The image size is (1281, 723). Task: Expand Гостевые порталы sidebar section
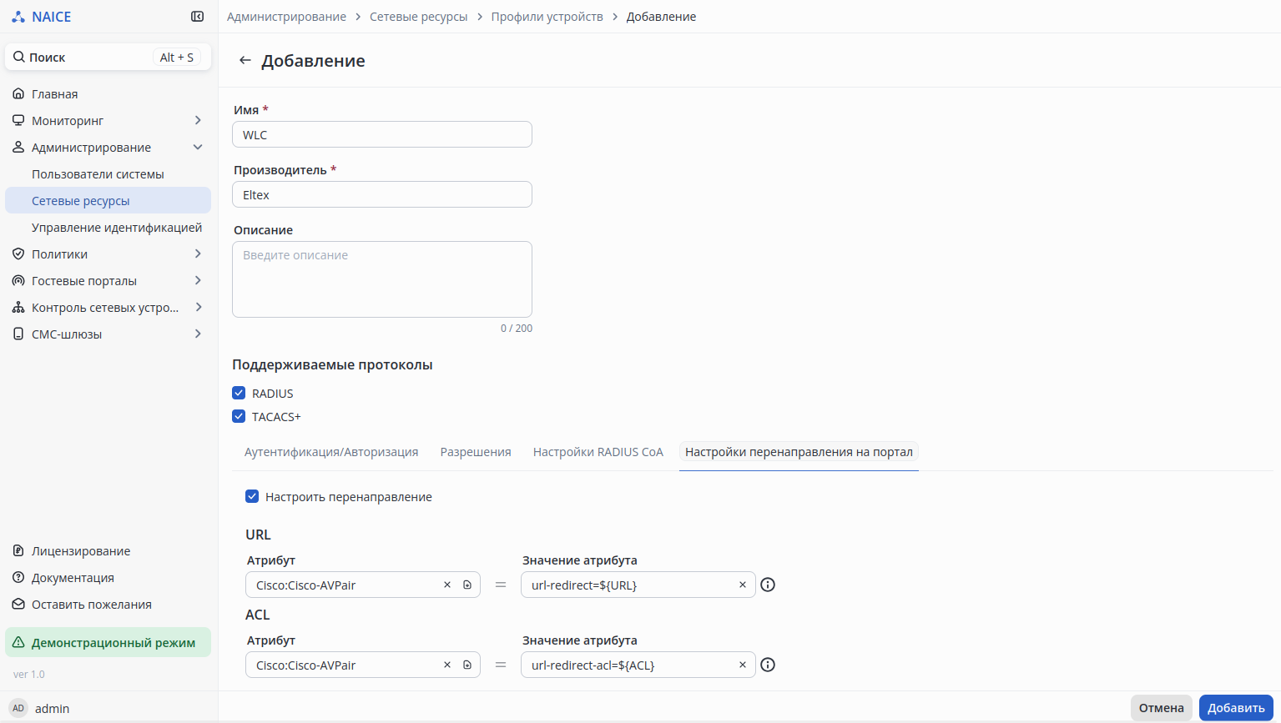[198, 281]
